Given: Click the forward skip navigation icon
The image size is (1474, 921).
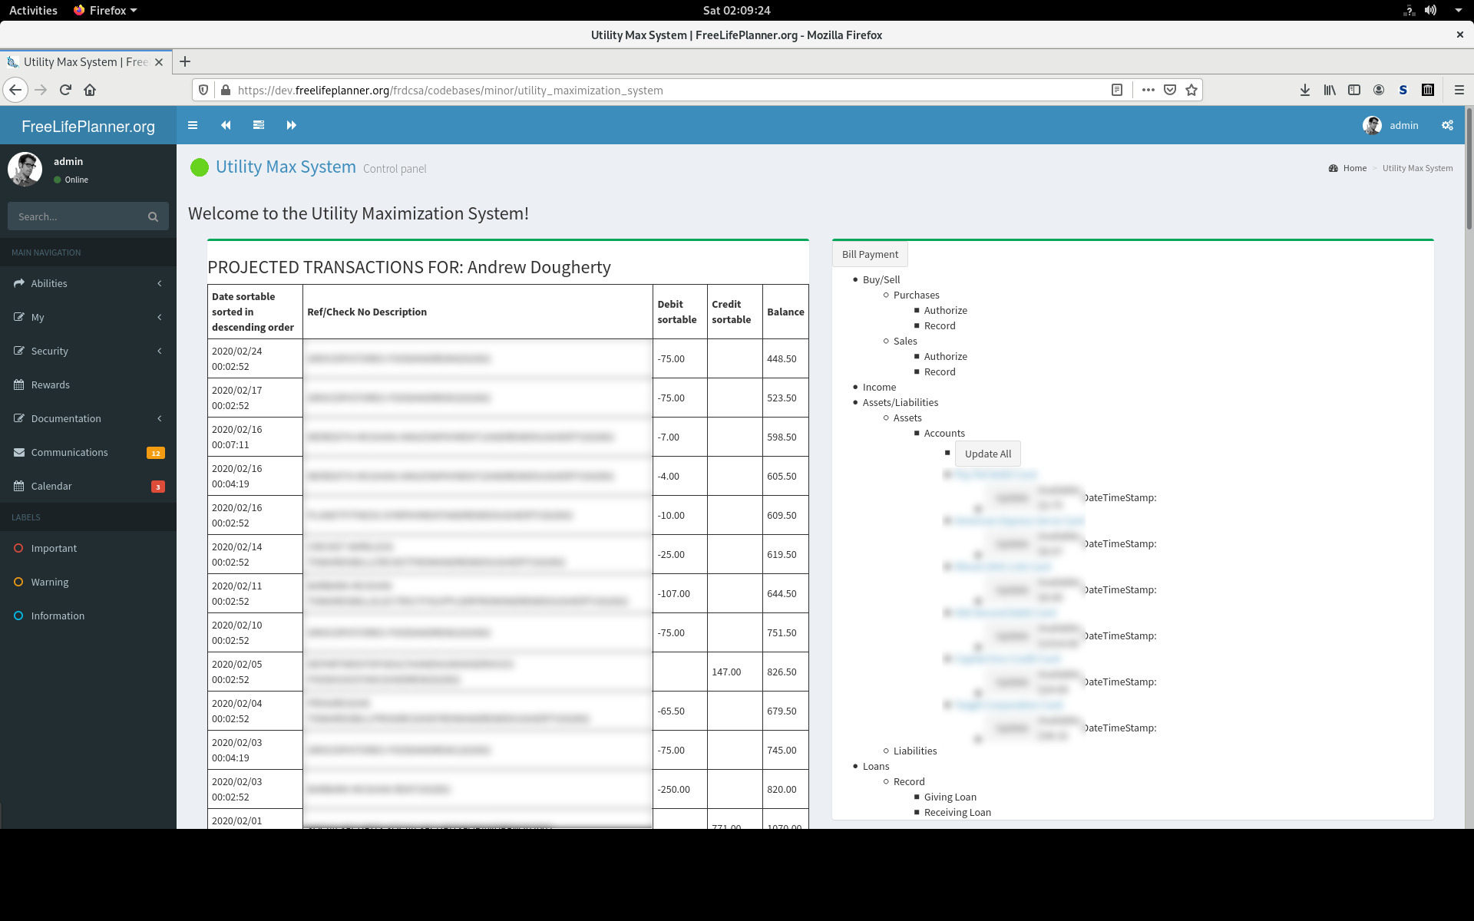Looking at the screenshot, I should 292,125.
